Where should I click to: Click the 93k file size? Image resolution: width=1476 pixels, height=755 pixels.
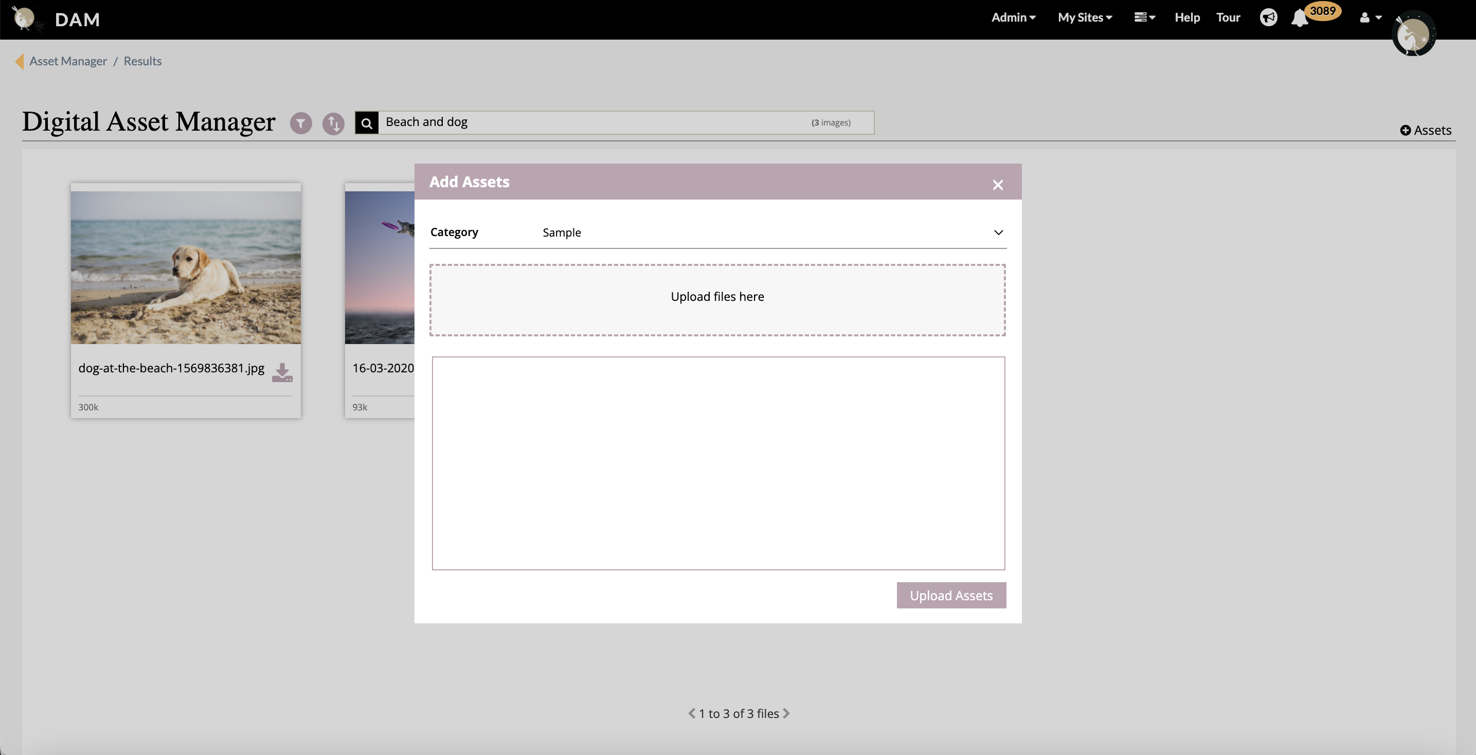[360, 407]
